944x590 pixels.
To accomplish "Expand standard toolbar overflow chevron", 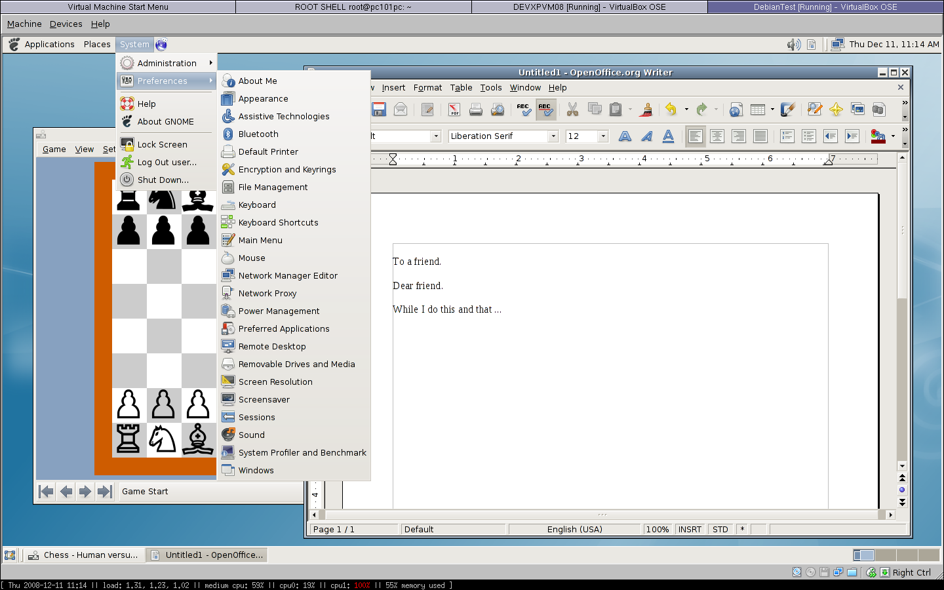I will [905, 103].
